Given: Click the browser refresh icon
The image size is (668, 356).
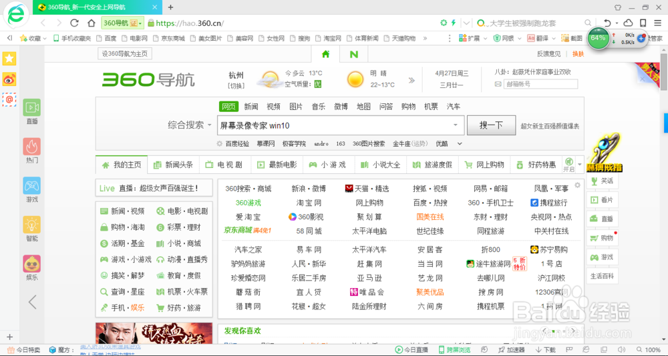Looking at the screenshot, I should (x=75, y=23).
